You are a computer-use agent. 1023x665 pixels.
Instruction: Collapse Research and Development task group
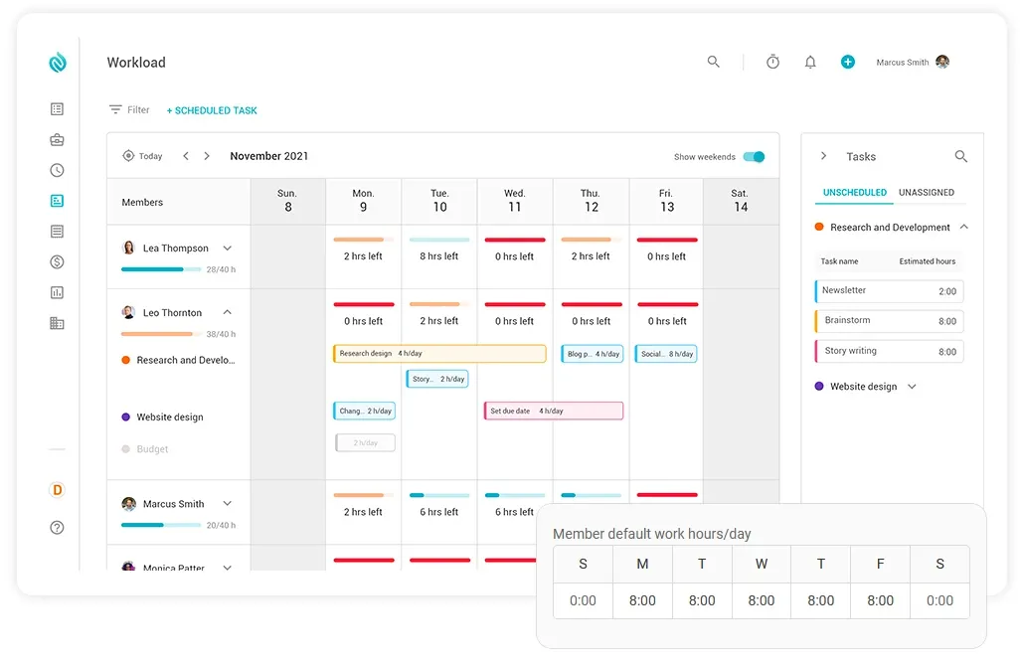click(x=963, y=227)
